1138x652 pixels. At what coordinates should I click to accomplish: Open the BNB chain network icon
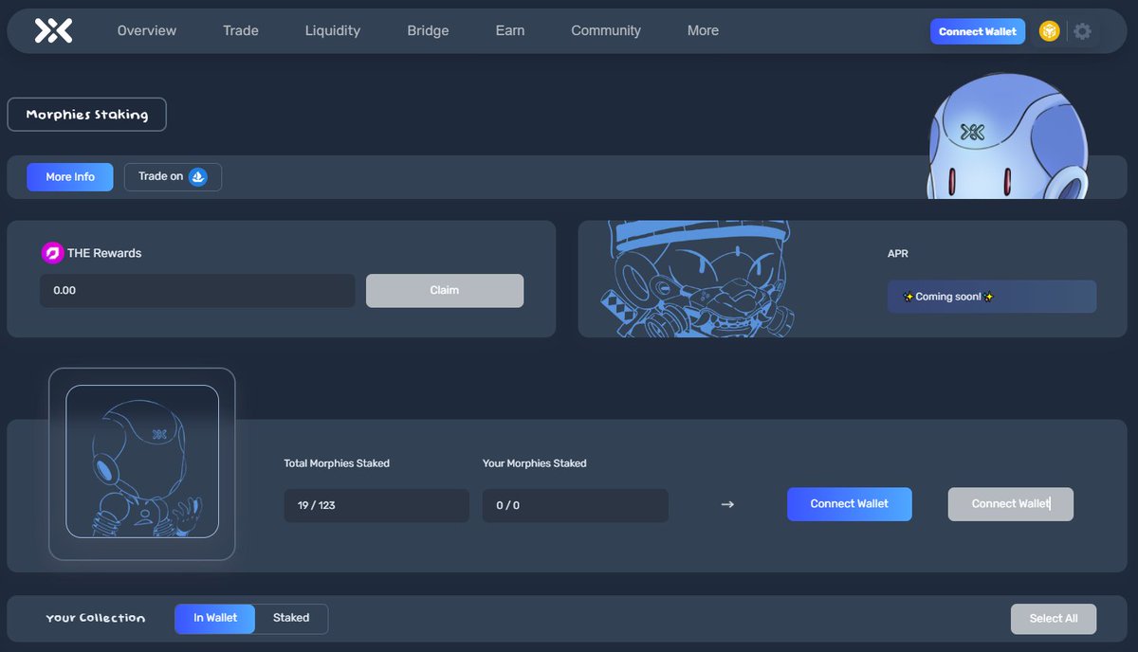[1049, 31]
